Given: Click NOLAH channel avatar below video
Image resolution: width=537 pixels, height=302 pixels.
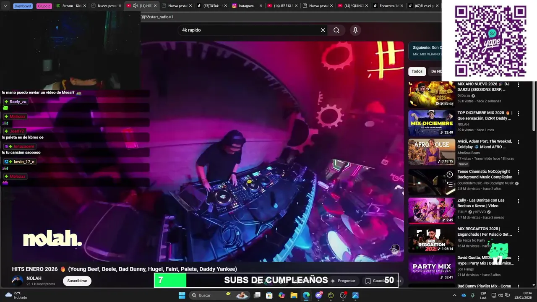Looking at the screenshot, I should (18, 281).
